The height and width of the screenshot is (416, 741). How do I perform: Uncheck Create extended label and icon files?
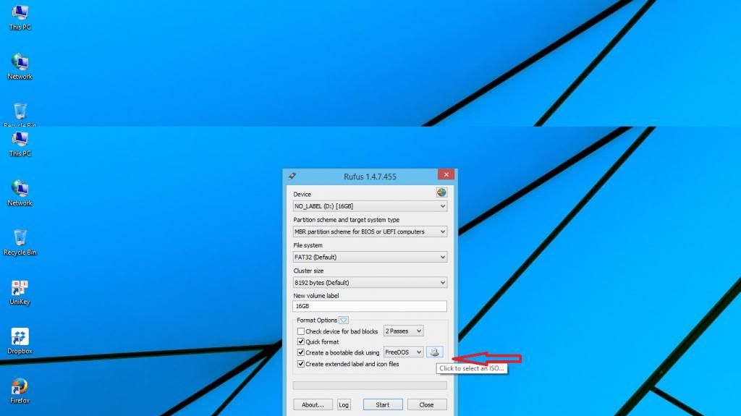coord(300,364)
